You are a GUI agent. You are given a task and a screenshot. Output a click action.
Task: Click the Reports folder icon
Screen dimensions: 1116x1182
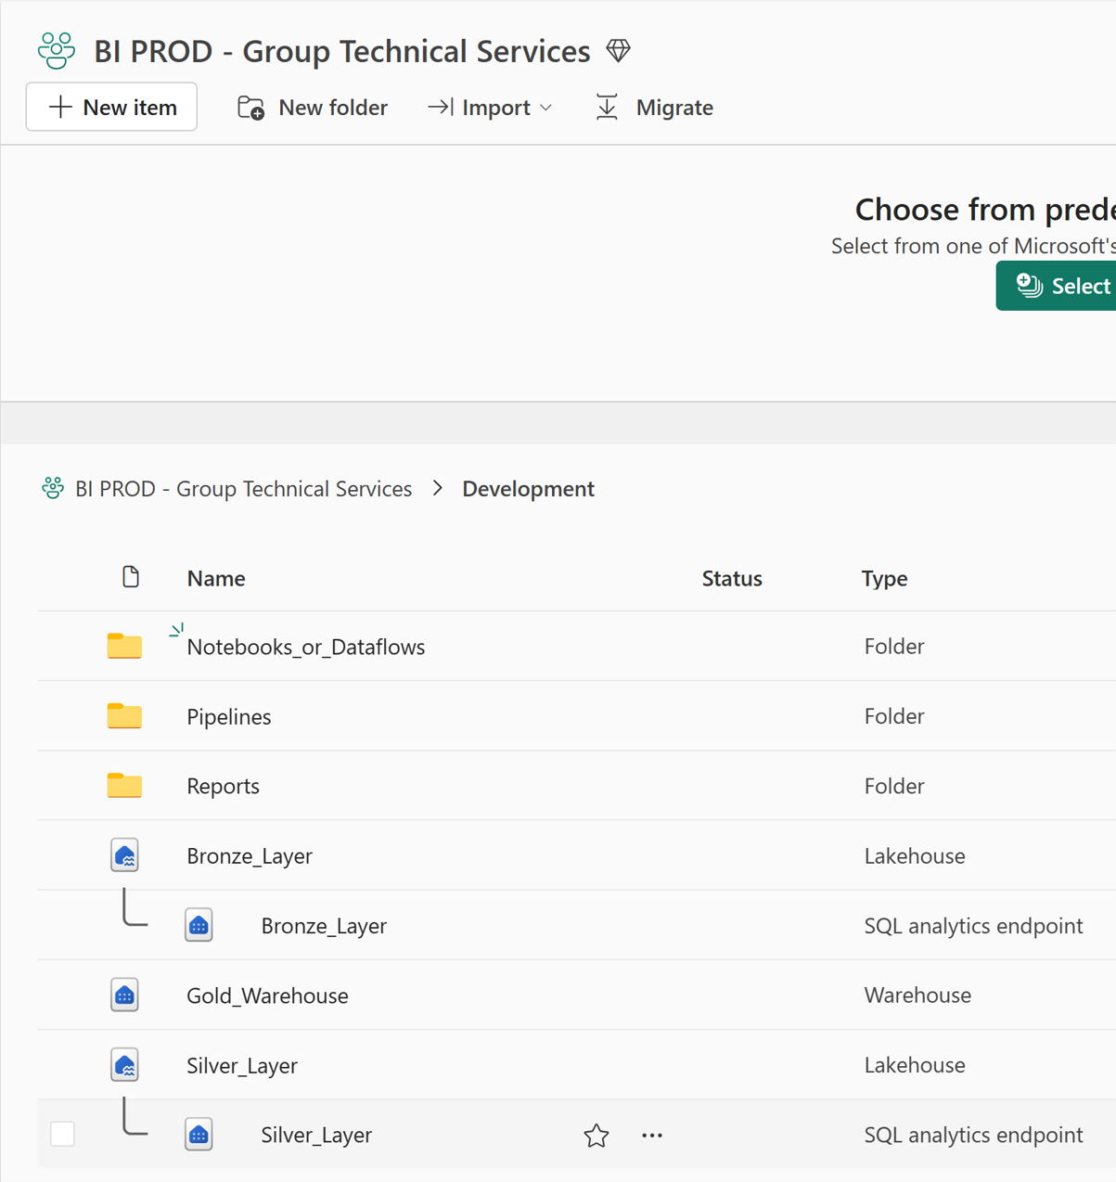click(x=124, y=785)
